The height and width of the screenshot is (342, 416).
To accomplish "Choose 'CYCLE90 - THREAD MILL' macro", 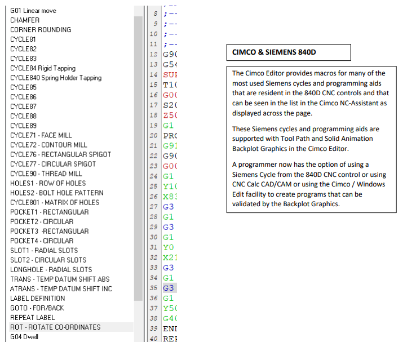I will [x=46, y=174].
